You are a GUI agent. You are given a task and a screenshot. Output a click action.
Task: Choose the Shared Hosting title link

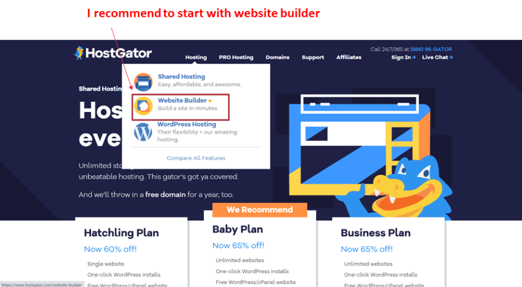pyautogui.click(x=182, y=77)
